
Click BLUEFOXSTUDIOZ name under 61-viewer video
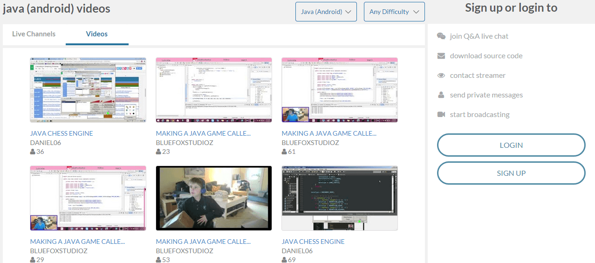310,143
